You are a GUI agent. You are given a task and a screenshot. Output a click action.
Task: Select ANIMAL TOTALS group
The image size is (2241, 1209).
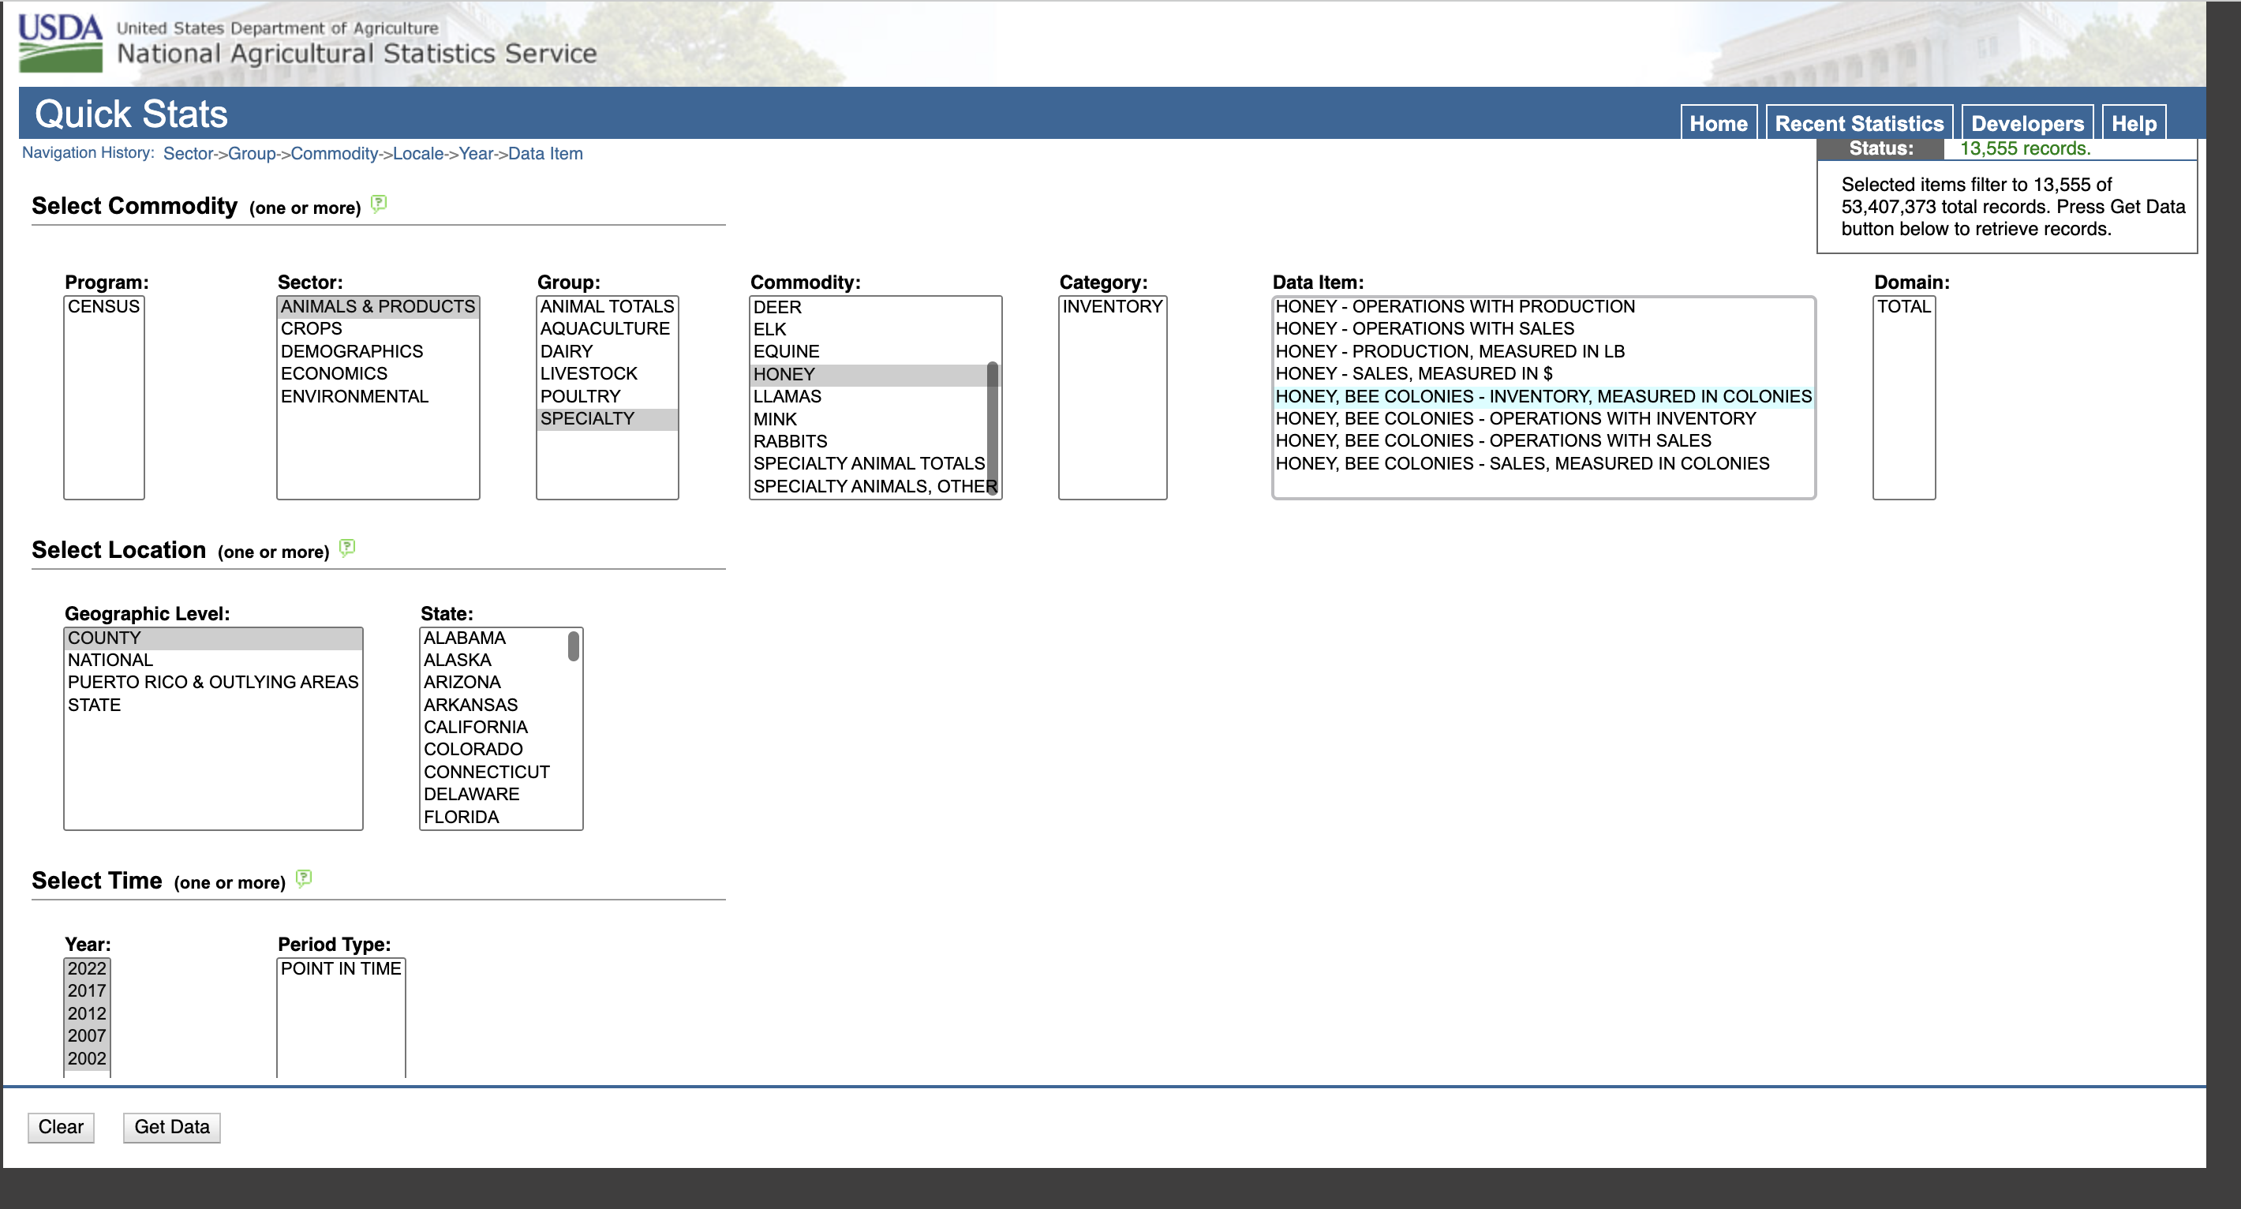[x=608, y=306]
